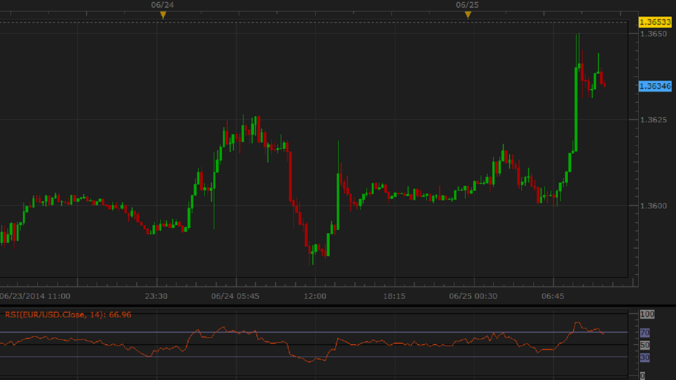Screen dimensions: 676x380
Task: Click the 06/23/2014 11:00 time axis label
Action: pyautogui.click(x=35, y=296)
